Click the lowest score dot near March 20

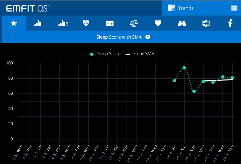194,92
